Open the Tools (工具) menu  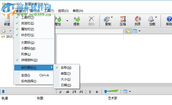(x=49, y=11)
